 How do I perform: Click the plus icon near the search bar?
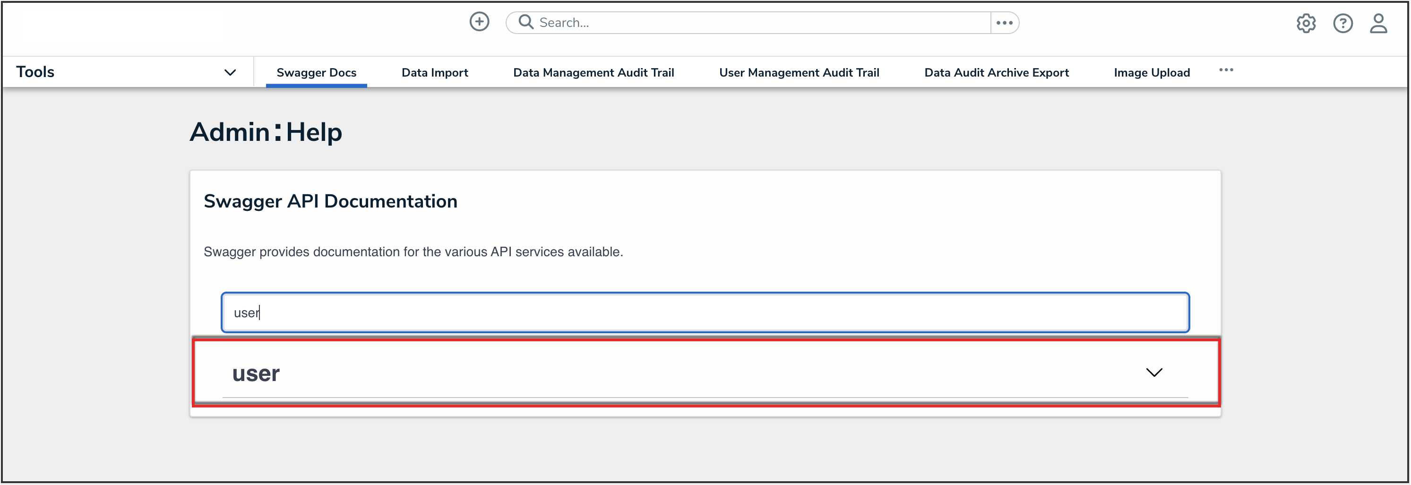click(479, 21)
